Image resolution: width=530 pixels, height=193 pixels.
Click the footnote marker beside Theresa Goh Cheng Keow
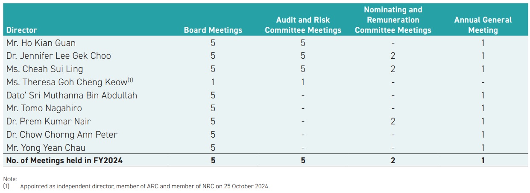(131, 80)
